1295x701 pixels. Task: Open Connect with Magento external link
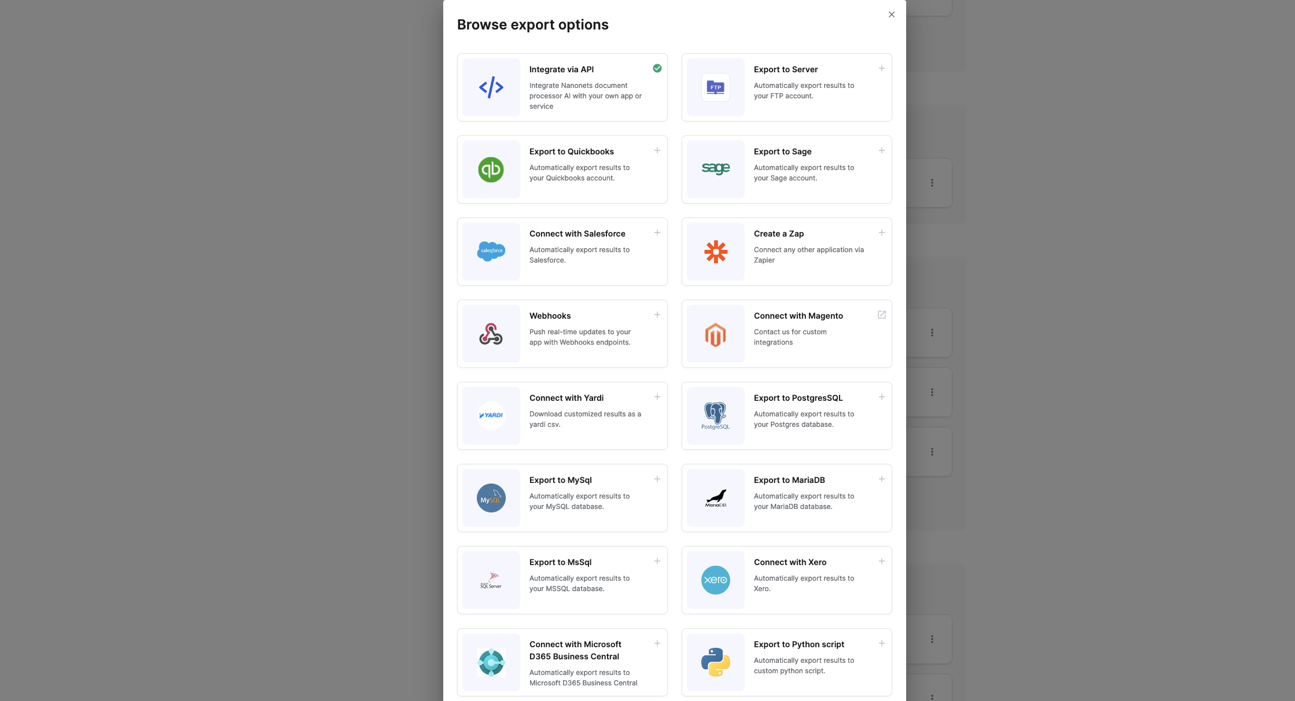click(882, 315)
